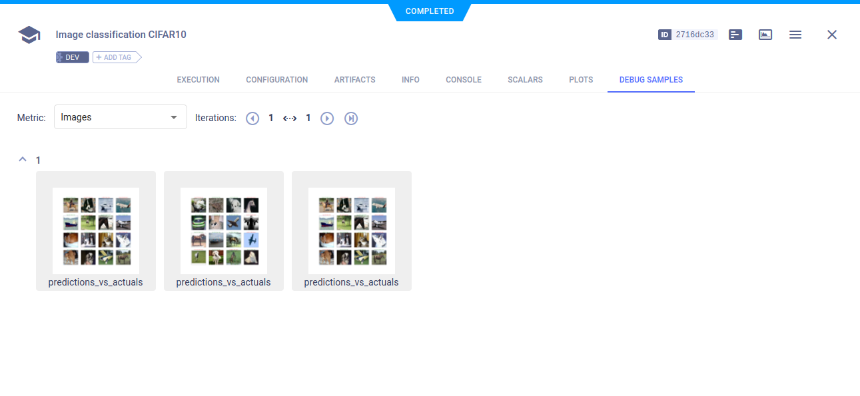Open first predictions_vs_actuals thumbnail
Screen dimensions: 860x396
[x=96, y=230]
